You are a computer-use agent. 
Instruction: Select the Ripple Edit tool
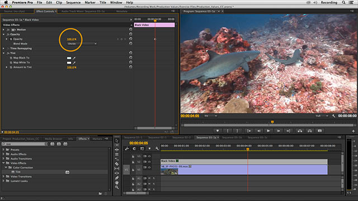(x=117, y=150)
